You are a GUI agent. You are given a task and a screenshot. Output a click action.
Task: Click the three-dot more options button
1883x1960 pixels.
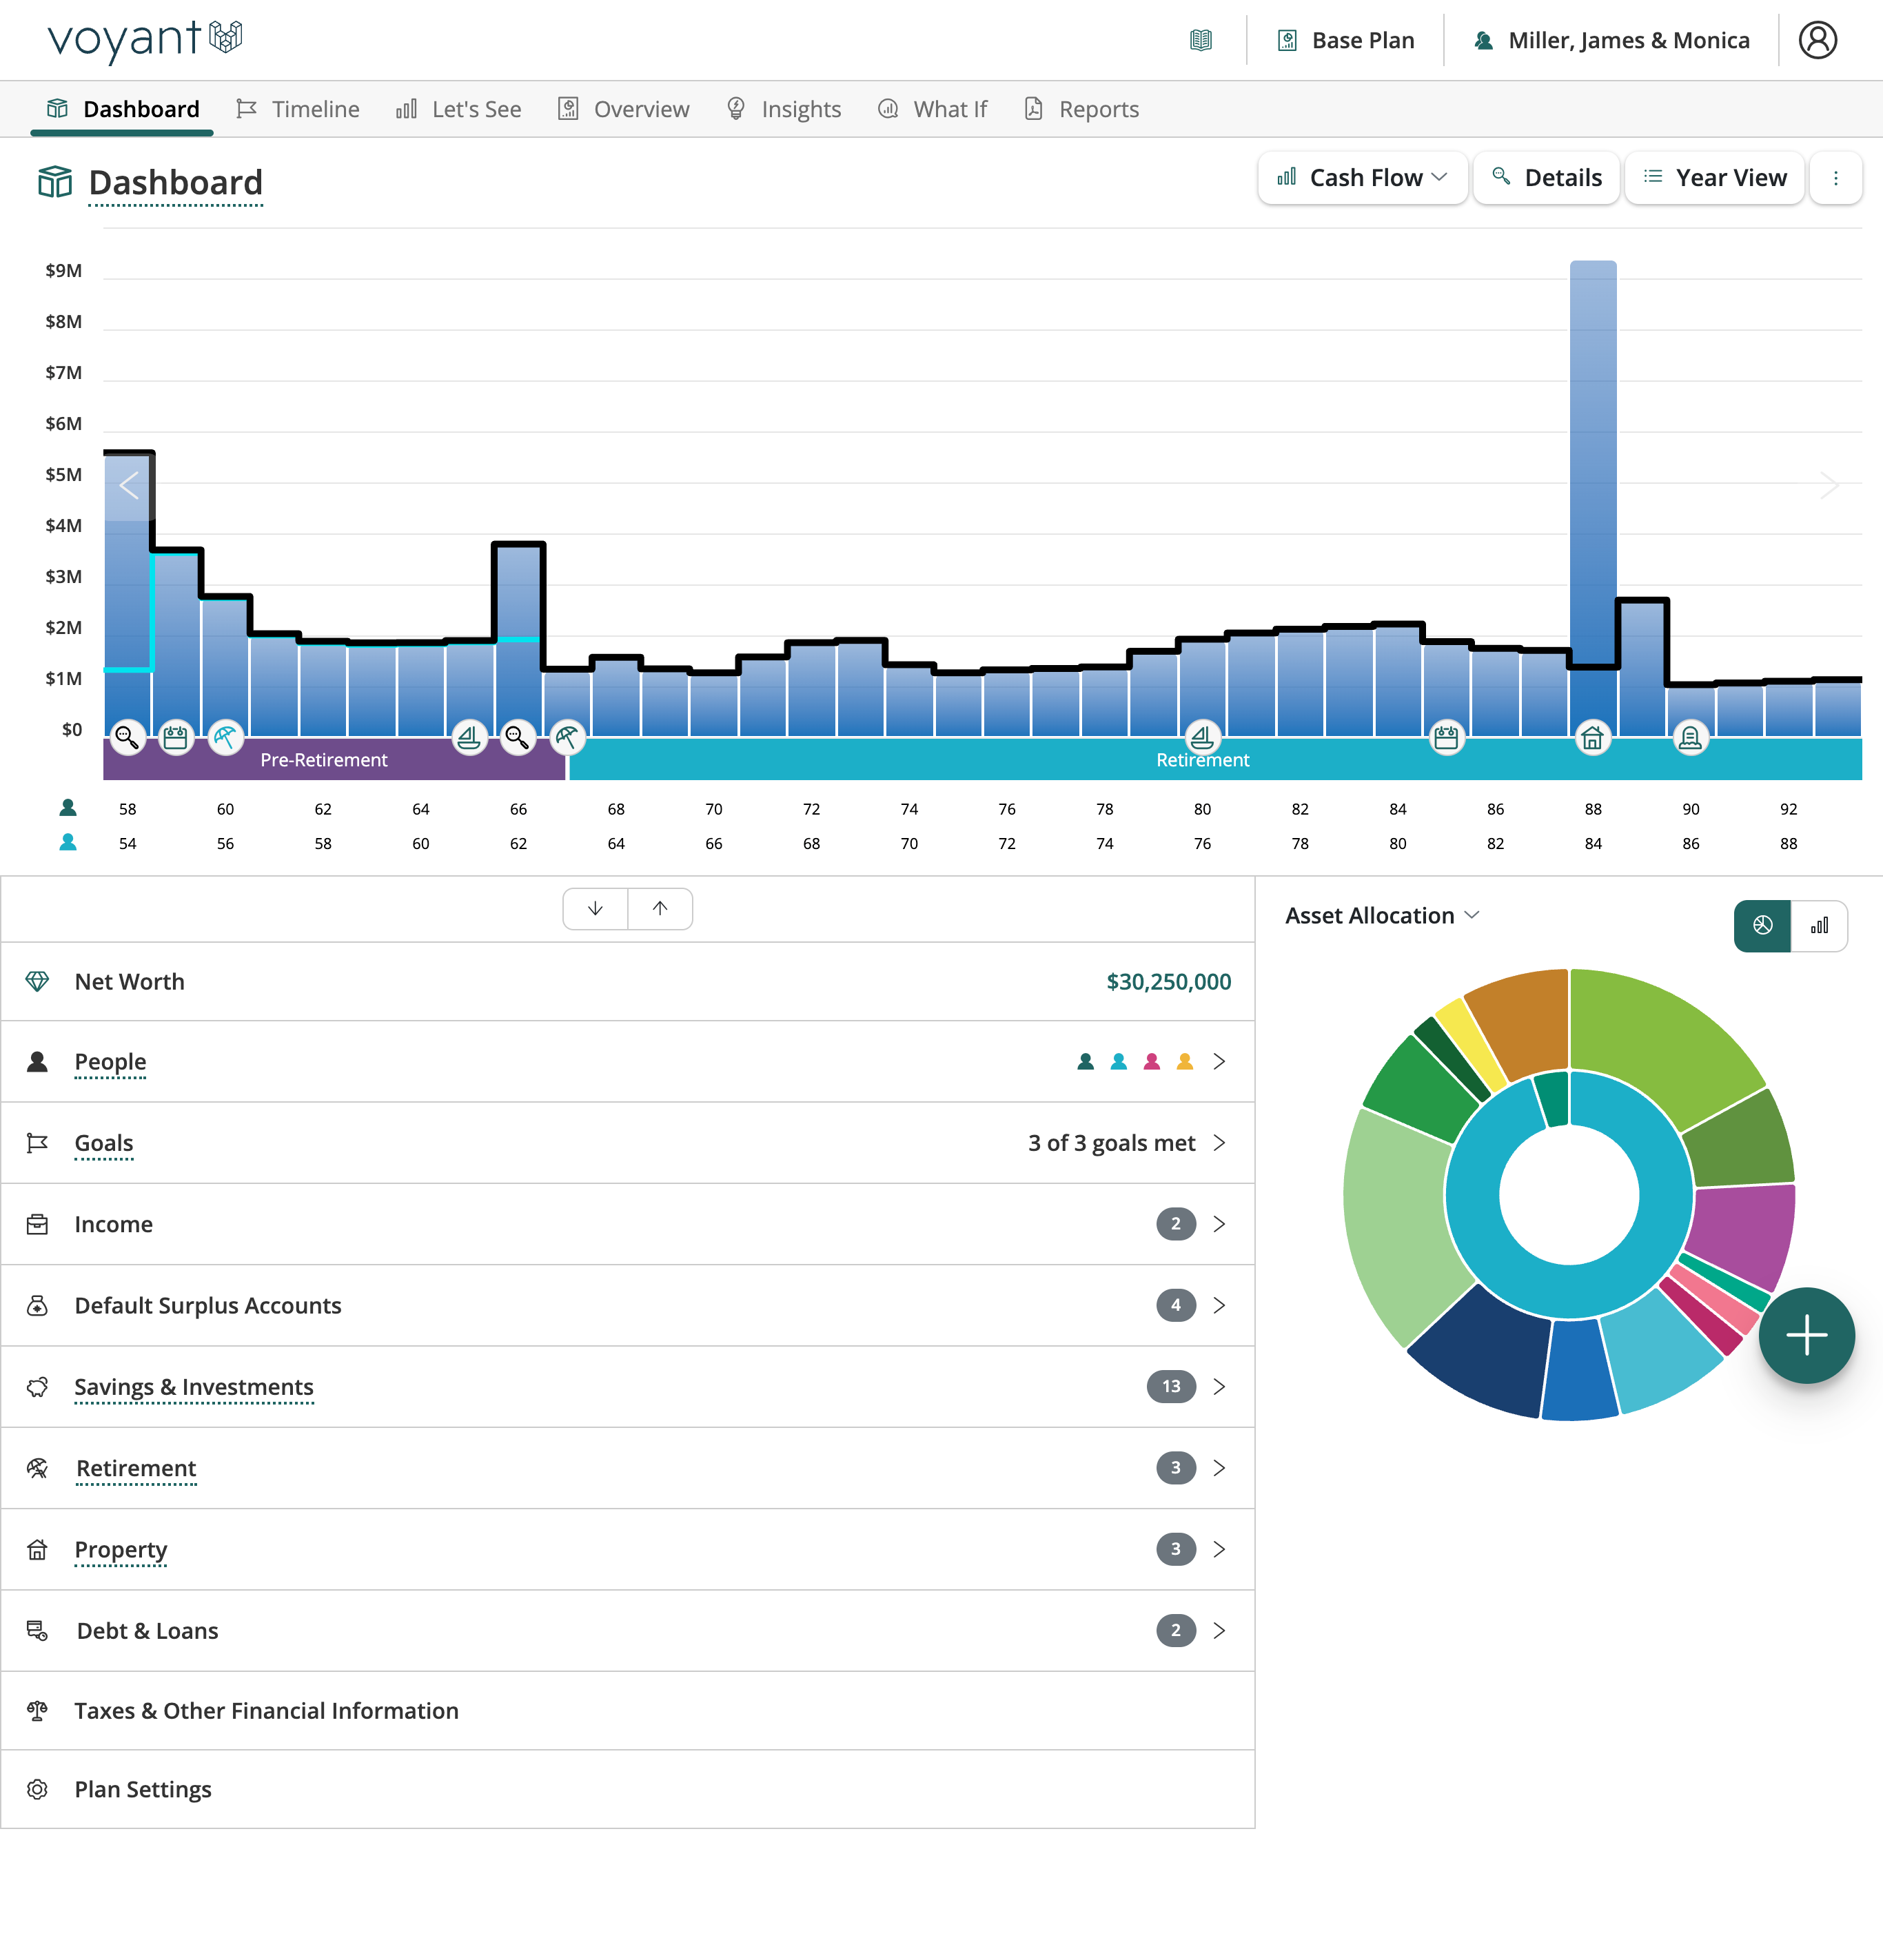[1835, 178]
